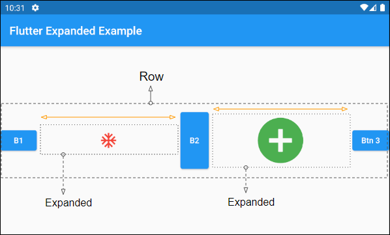The image size is (390, 235).
Task: Click the dashed arrow pointing to the right Expanded label
Action: click(x=246, y=179)
